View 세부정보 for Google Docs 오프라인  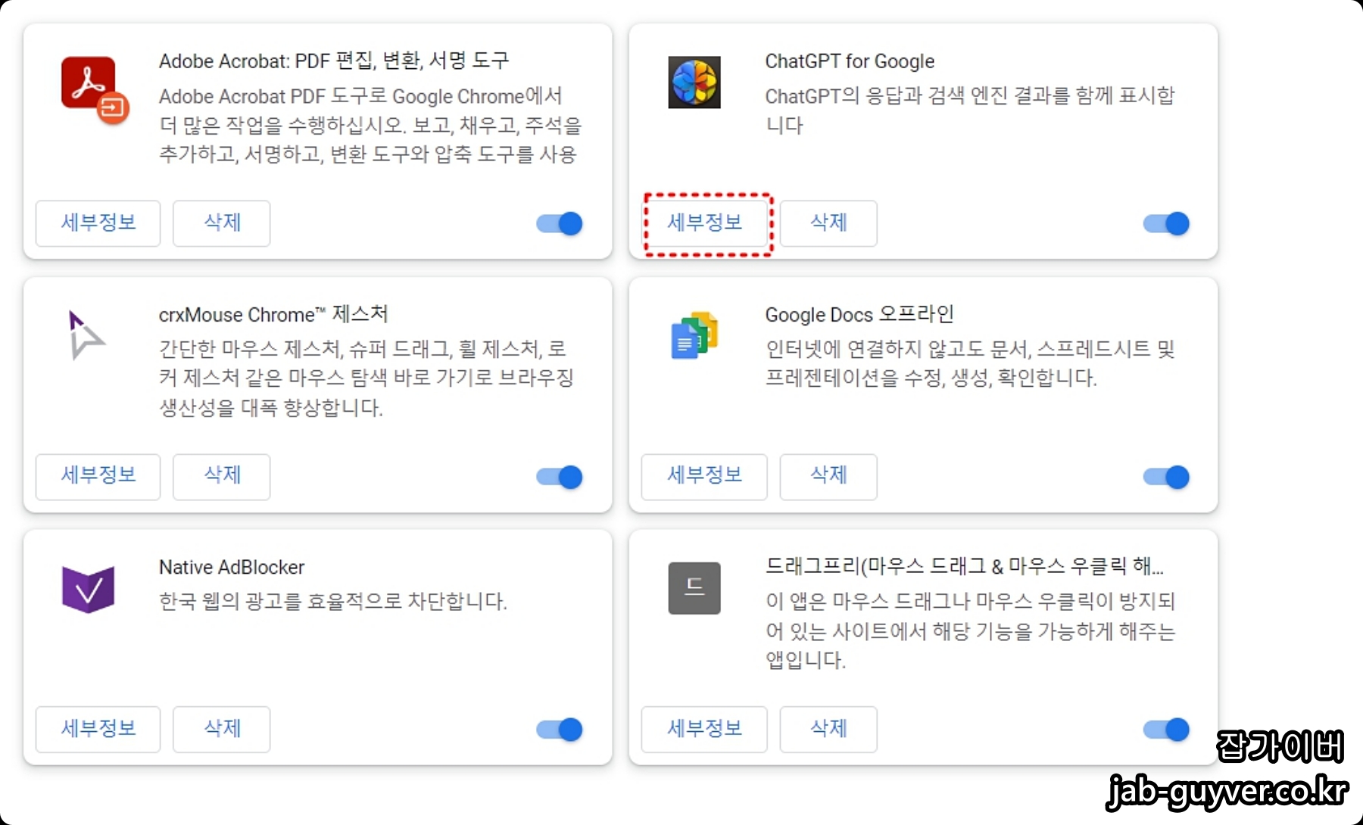pyautogui.click(x=704, y=477)
